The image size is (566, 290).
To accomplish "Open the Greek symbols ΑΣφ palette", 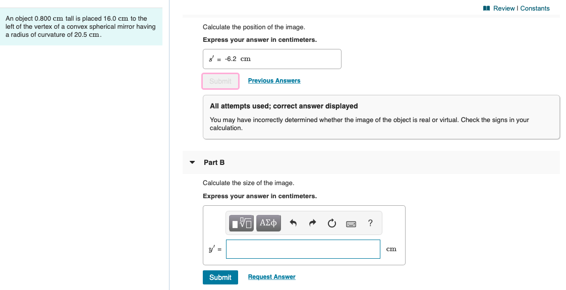I will coord(268,223).
